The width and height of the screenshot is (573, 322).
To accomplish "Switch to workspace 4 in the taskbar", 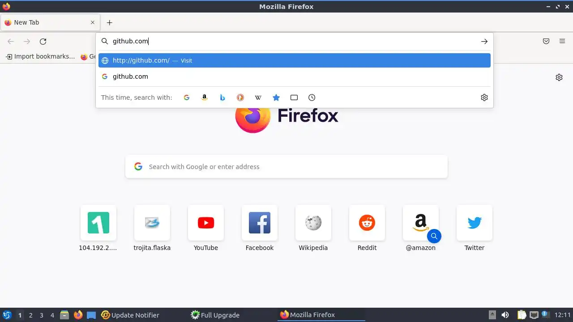I will pos(52,315).
